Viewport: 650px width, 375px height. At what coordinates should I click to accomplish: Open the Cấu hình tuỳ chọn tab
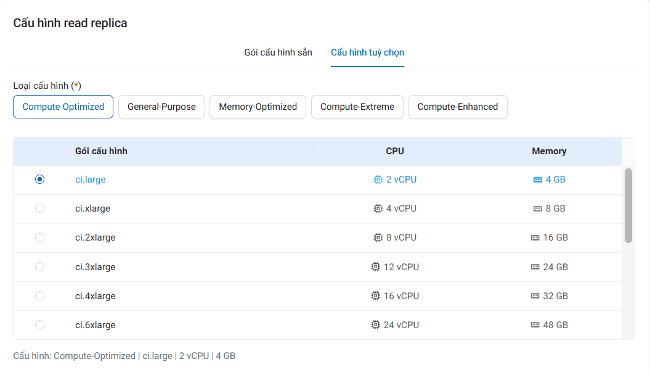pos(367,52)
